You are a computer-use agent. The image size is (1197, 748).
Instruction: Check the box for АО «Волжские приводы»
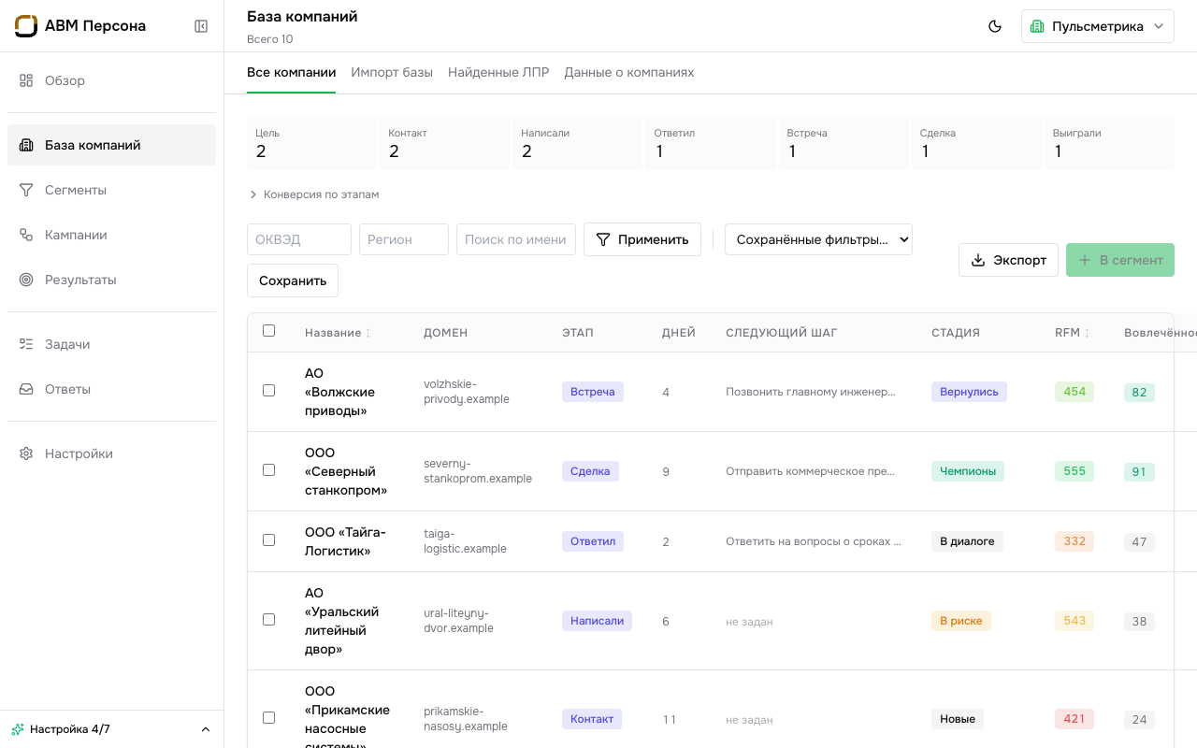point(269,391)
